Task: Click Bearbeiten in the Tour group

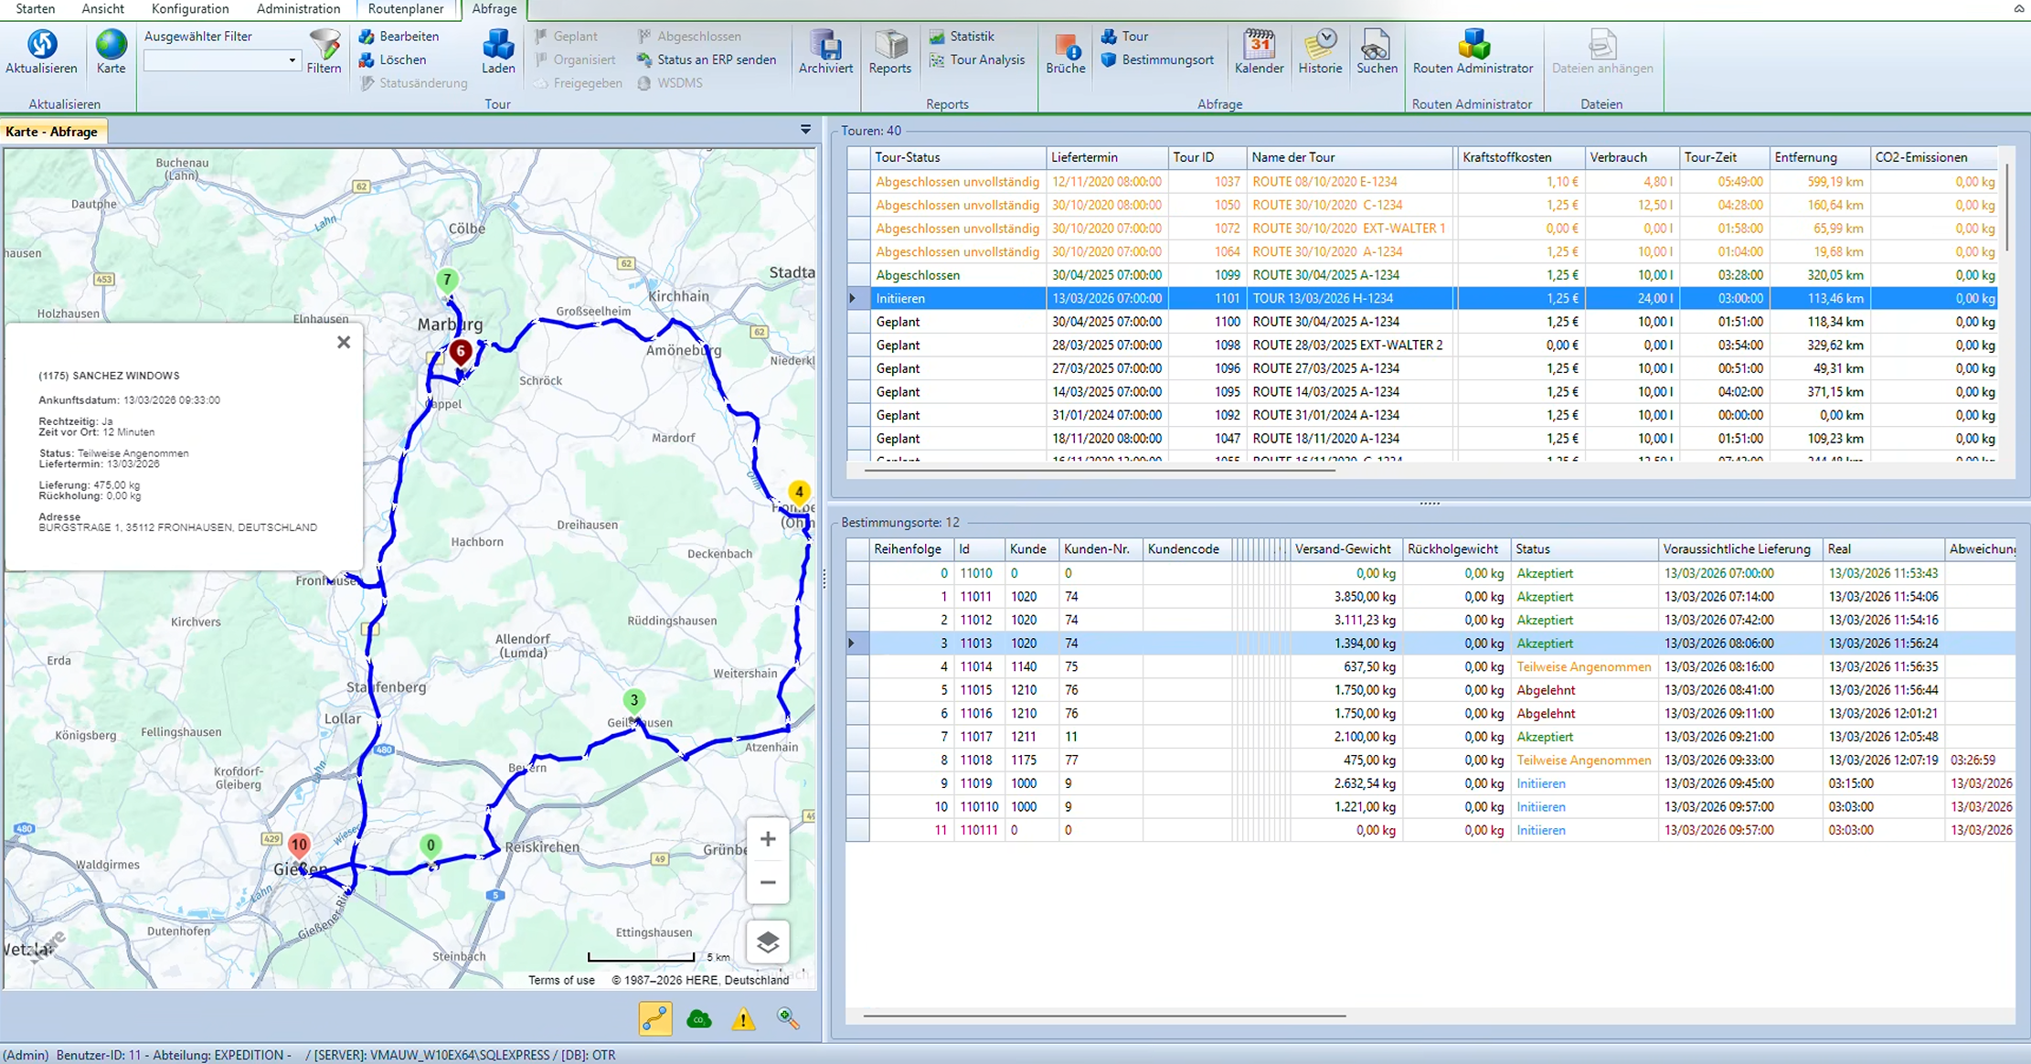Action: pos(399,37)
